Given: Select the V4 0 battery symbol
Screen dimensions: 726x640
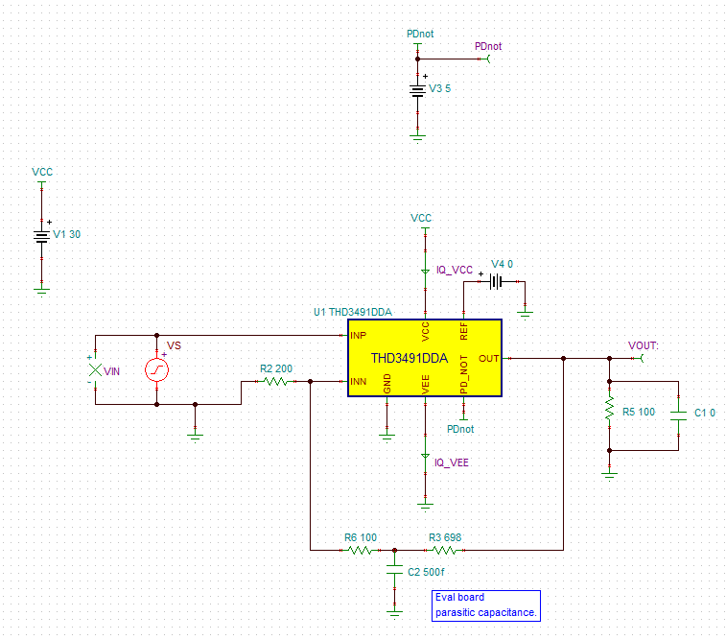Looking at the screenshot, I should pyautogui.click(x=496, y=281).
